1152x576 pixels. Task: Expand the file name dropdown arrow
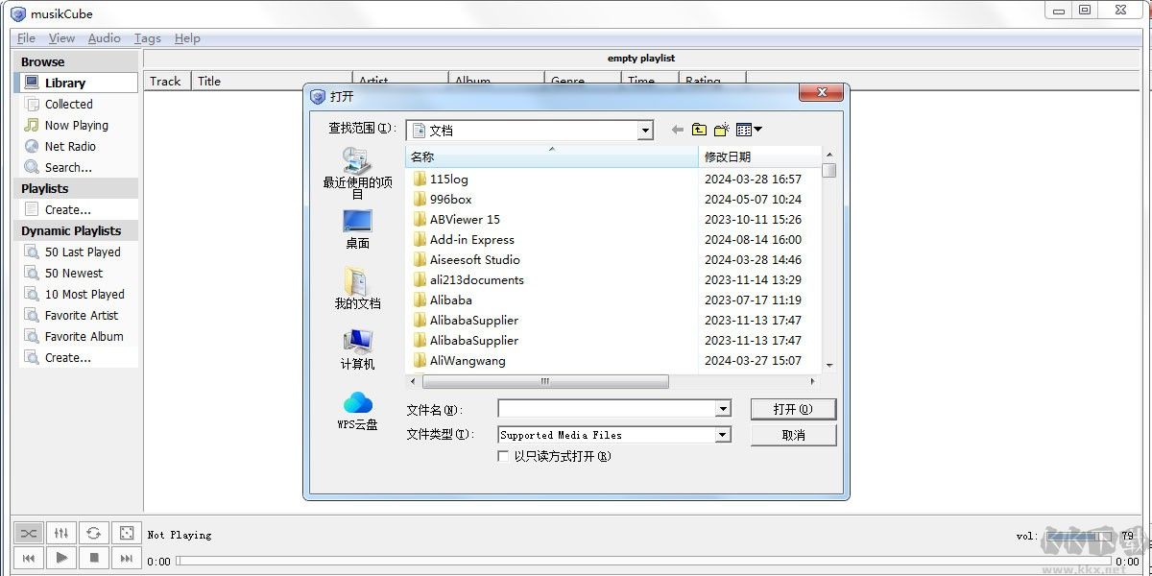click(x=723, y=409)
